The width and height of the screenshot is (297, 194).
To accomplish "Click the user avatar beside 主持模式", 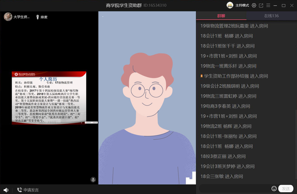I will tap(230, 5).
